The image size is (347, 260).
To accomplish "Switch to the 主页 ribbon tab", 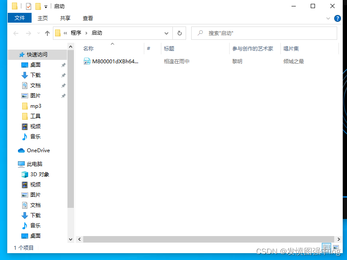I will tap(43, 18).
